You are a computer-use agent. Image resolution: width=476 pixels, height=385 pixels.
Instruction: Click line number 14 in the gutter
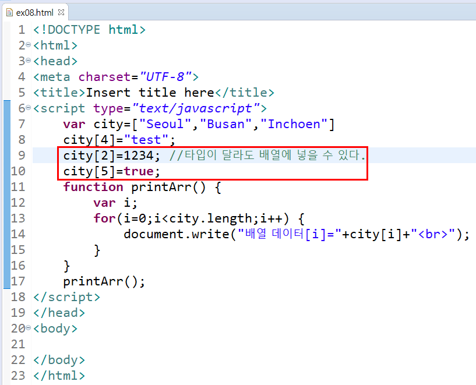(x=18, y=234)
